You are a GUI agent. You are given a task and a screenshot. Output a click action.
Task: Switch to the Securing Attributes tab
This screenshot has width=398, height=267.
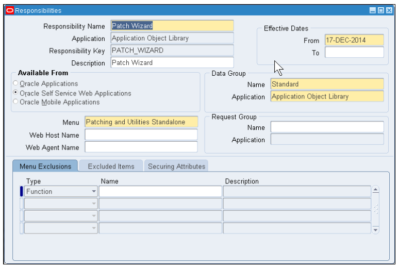click(x=176, y=166)
